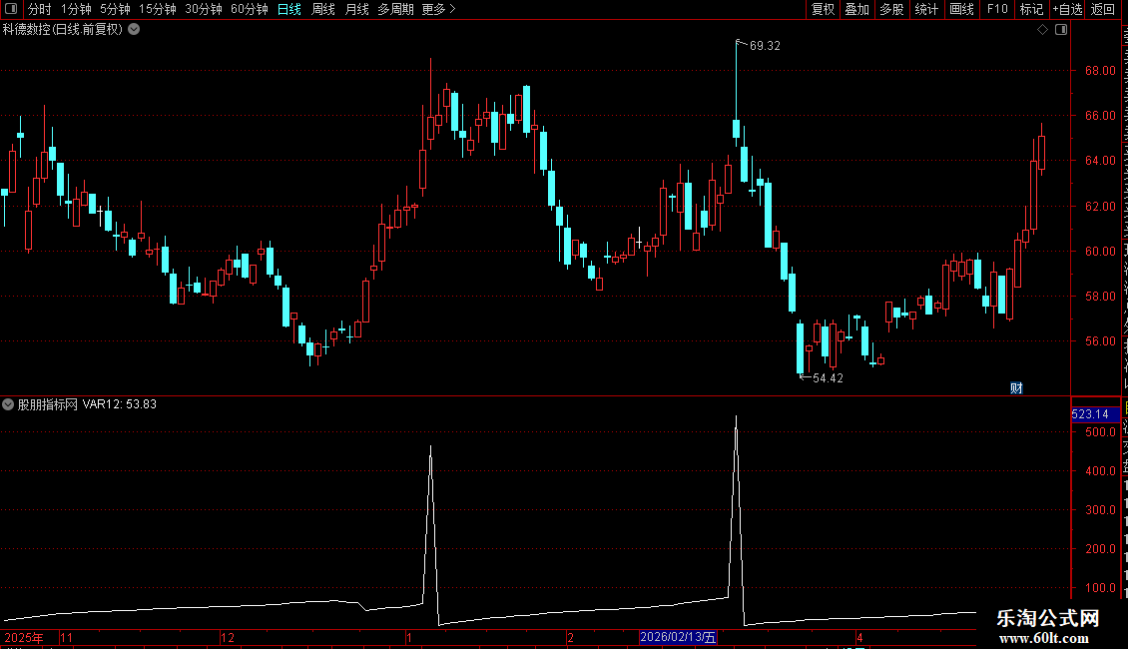Click the 69.32 high price label
The width and height of the screenshot is (1128, 649).
(x=765, y=46)
